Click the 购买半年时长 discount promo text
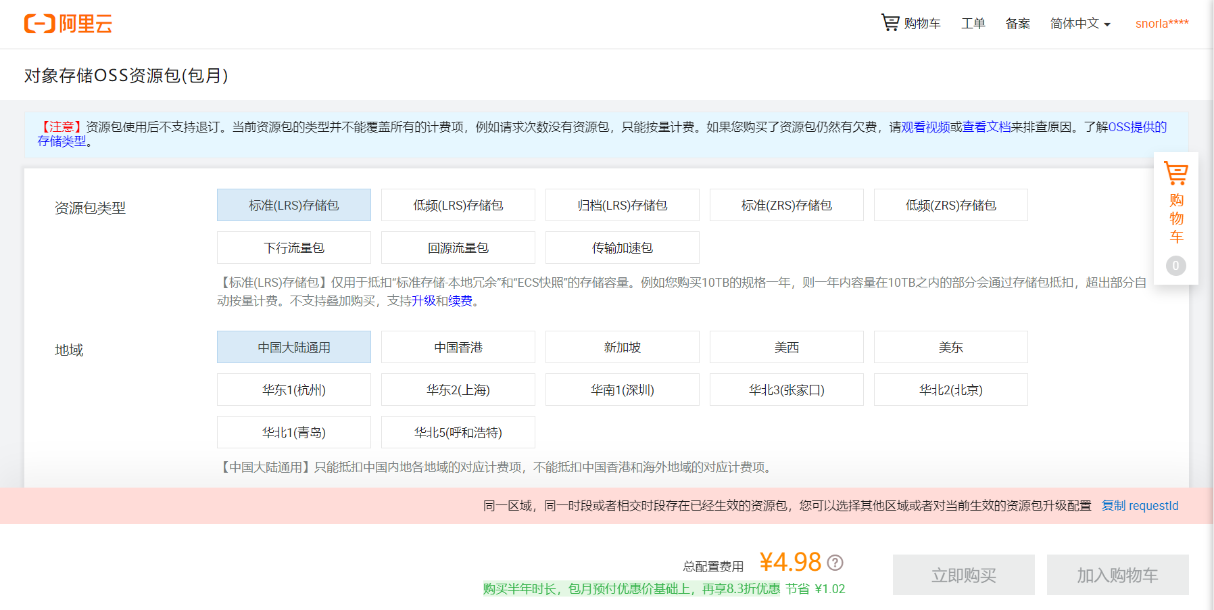1214x610 pixels. coord(631,589)
